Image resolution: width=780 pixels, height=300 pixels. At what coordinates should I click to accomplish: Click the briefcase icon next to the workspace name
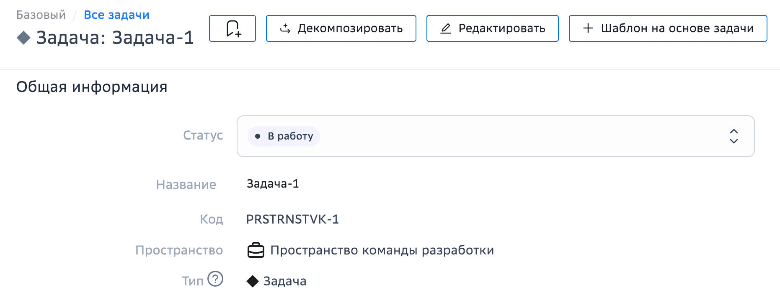pos(256,249)
